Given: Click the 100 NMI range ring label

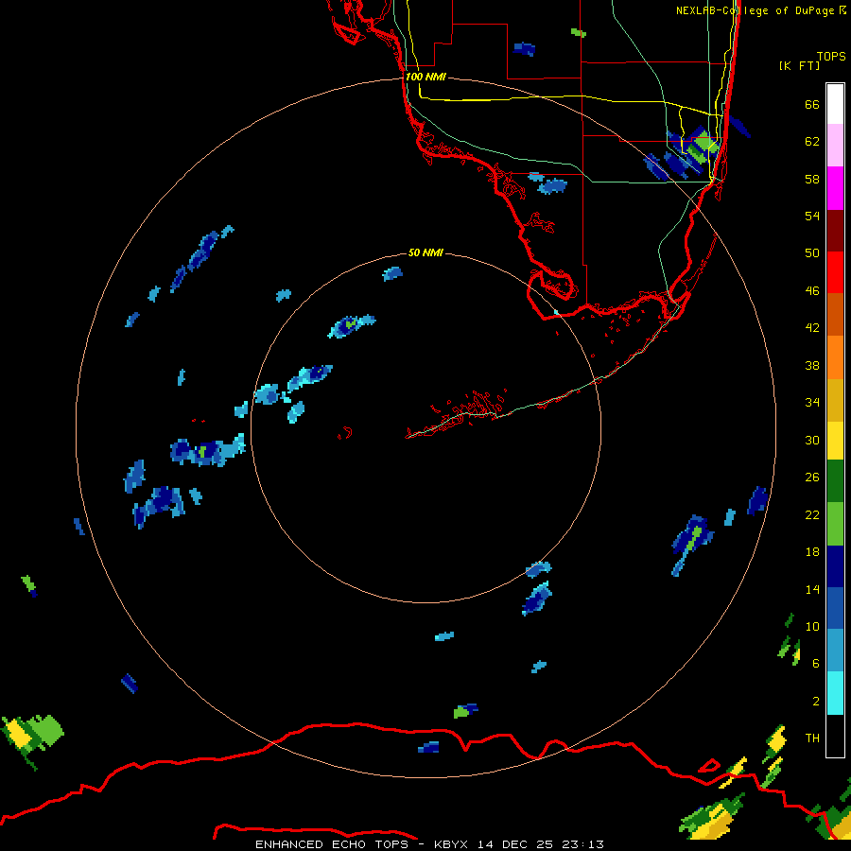Looking at the screenshot, I should [x=425, y=77].
